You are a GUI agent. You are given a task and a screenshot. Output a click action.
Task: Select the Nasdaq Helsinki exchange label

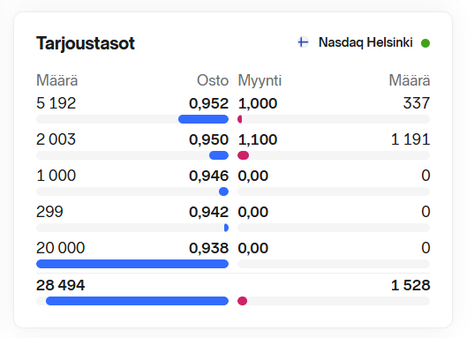[x=365, y=42]
